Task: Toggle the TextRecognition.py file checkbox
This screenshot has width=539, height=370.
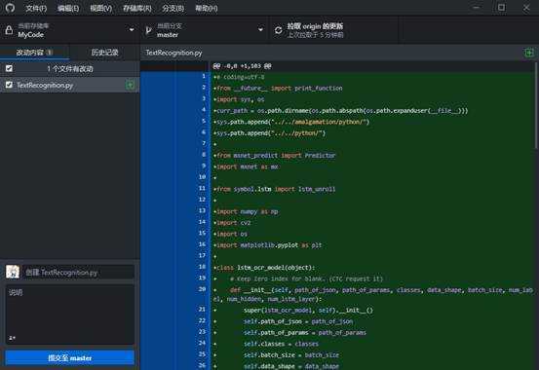Action: tap(10, 85)
